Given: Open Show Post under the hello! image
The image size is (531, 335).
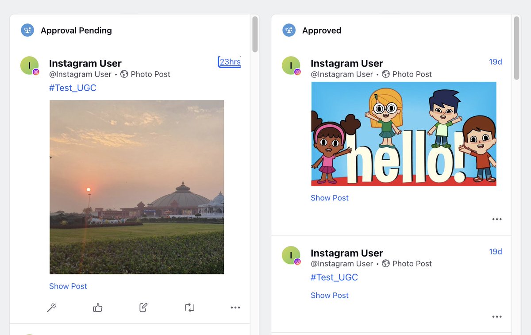Looking at the screenshot, I should (330, 198).
